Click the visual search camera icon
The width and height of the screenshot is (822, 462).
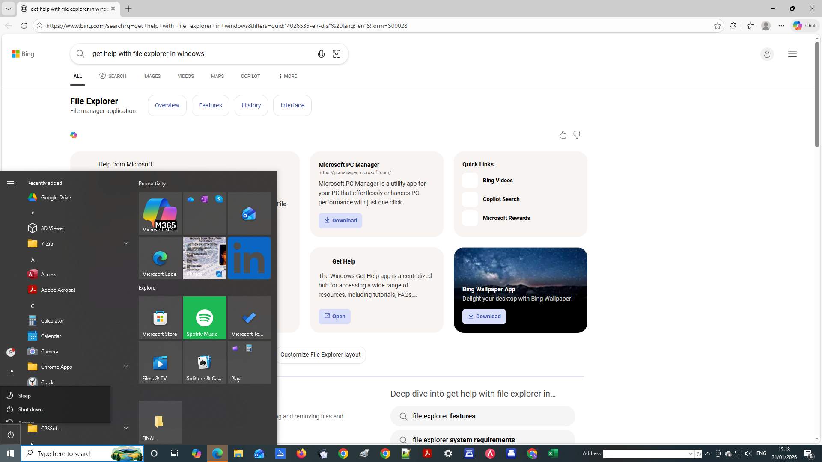[x=337, y=54]
